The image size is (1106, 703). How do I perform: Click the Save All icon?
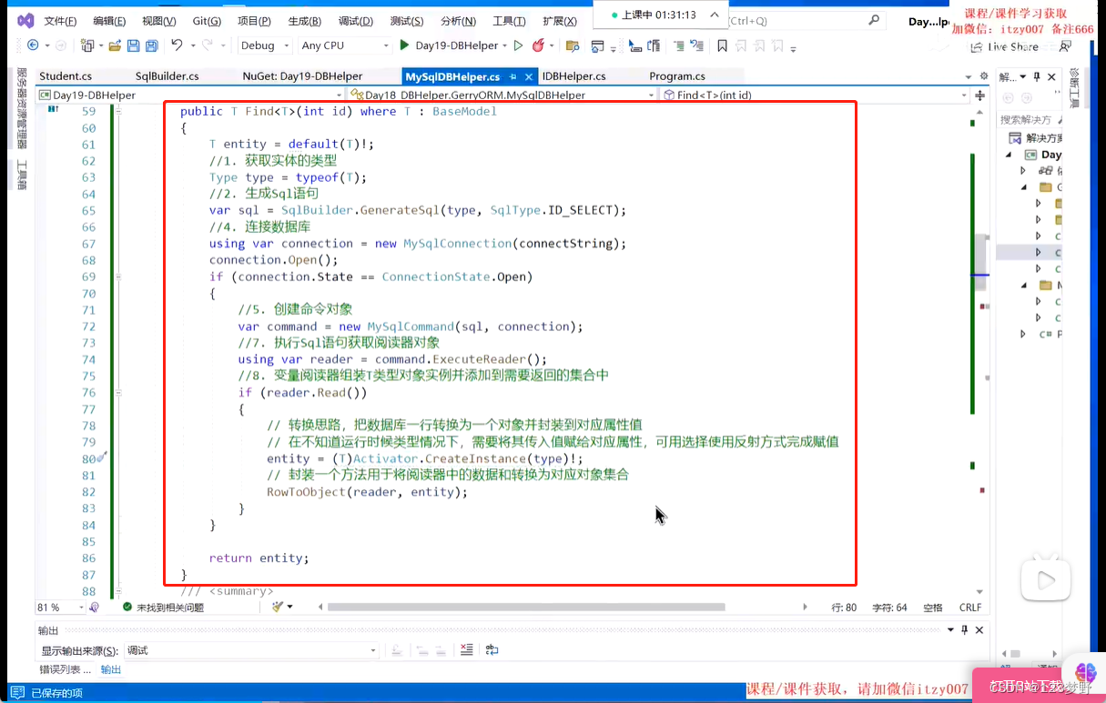150,45
